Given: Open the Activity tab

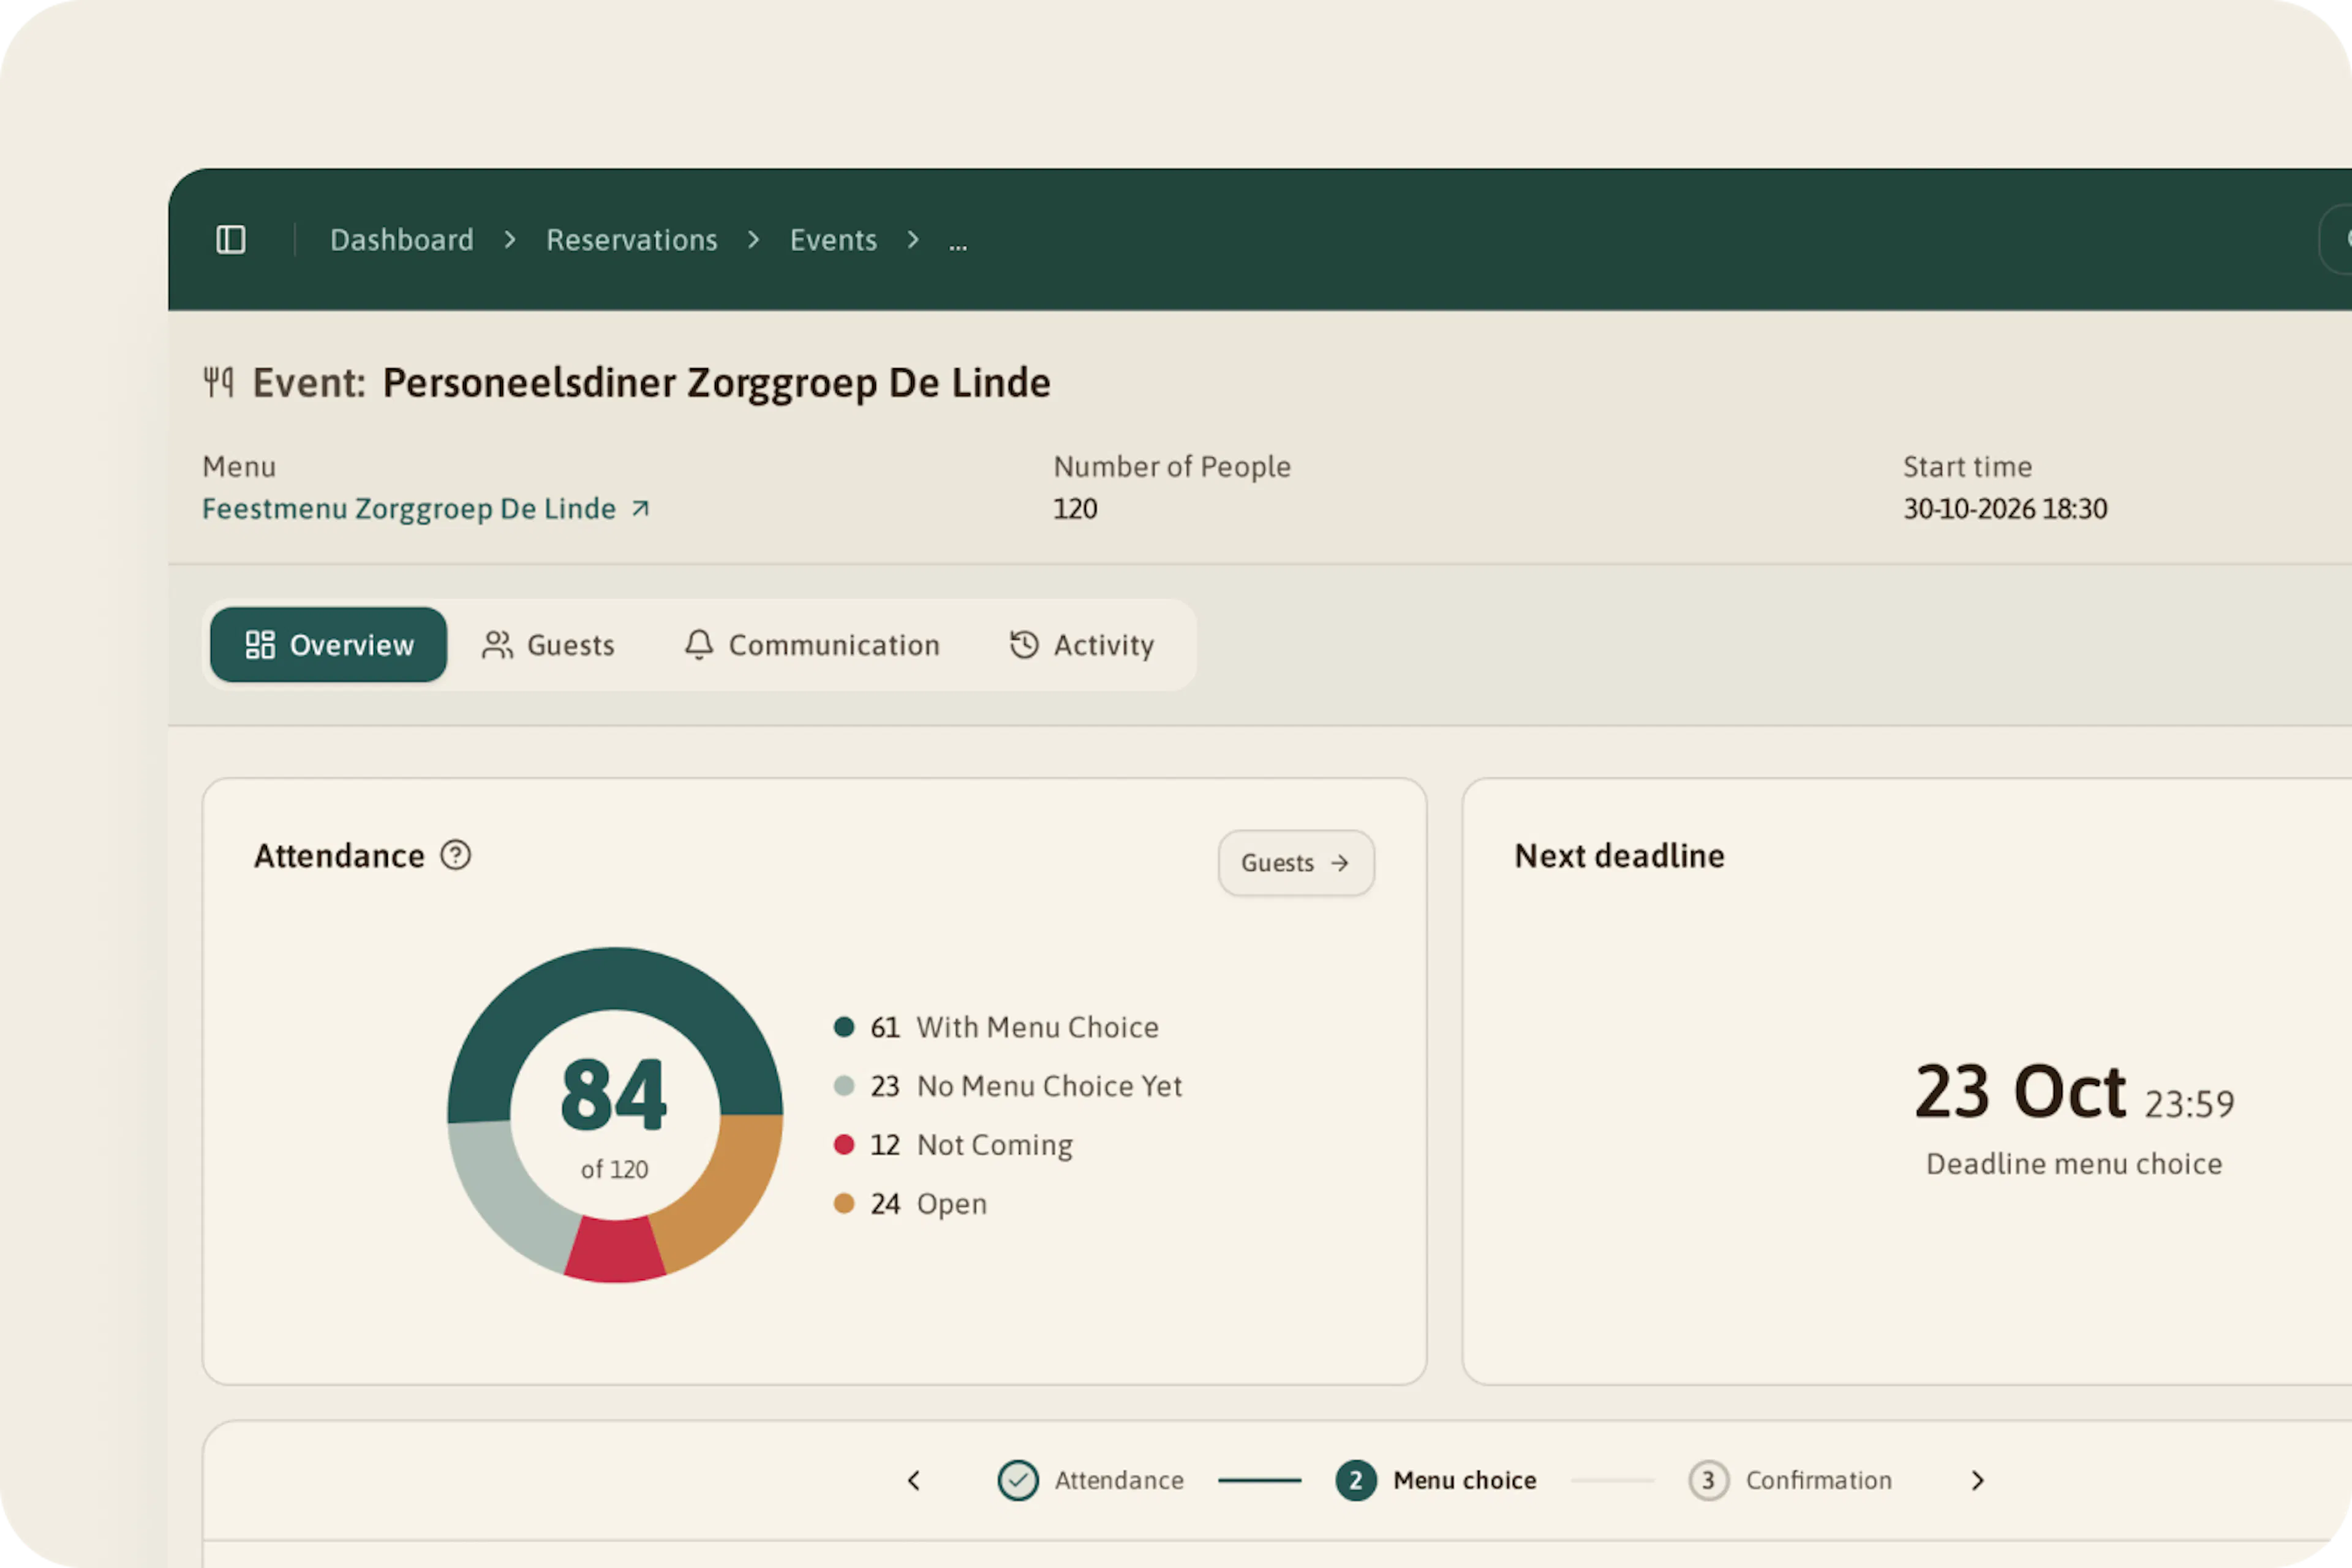Looking at the screenshot, I should (x=1082, y=645).
